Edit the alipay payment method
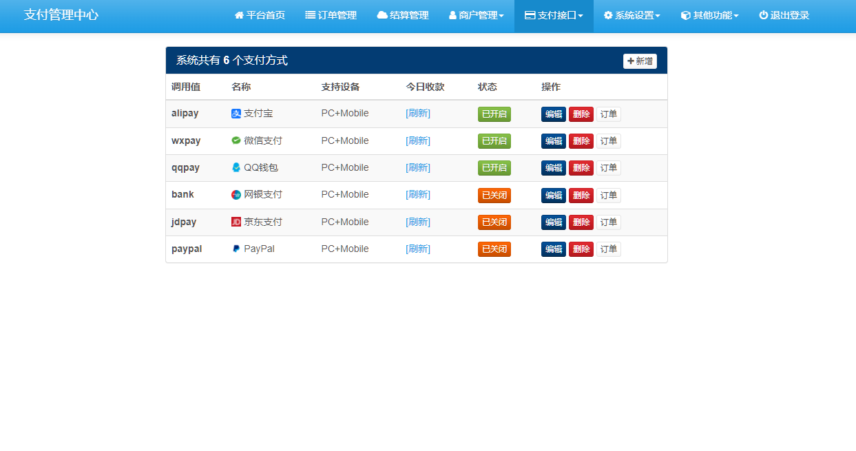856x451 pixels. (554, 114)
